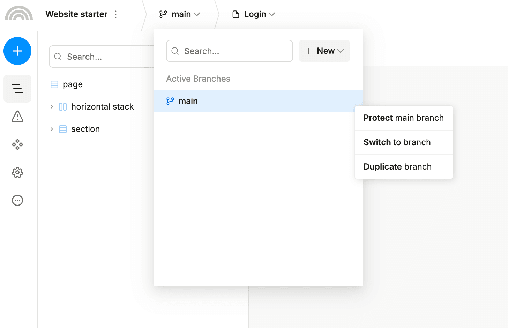Click the blue plus add element button

[17, 51]
